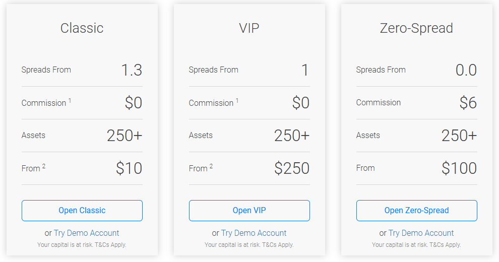Image resolution: width=499 pixels, height=262 pixels.
Task: Click the $100 minimum deposit value
Action: (459, 168)
